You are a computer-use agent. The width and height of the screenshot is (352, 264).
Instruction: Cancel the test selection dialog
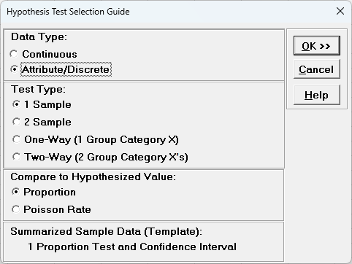[x=317, y=69]
